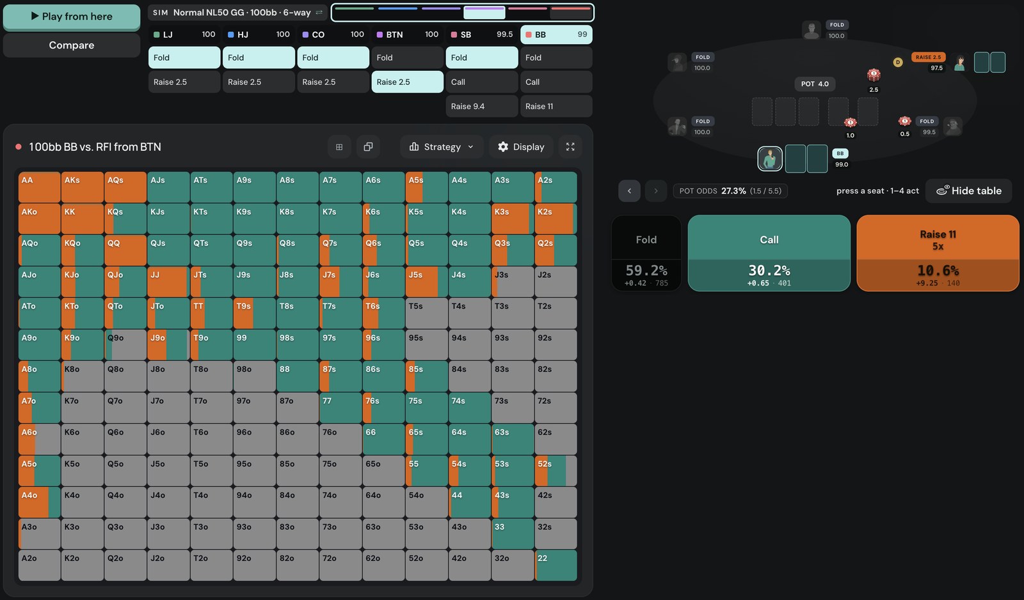Select SB Call action

[482, 82]
